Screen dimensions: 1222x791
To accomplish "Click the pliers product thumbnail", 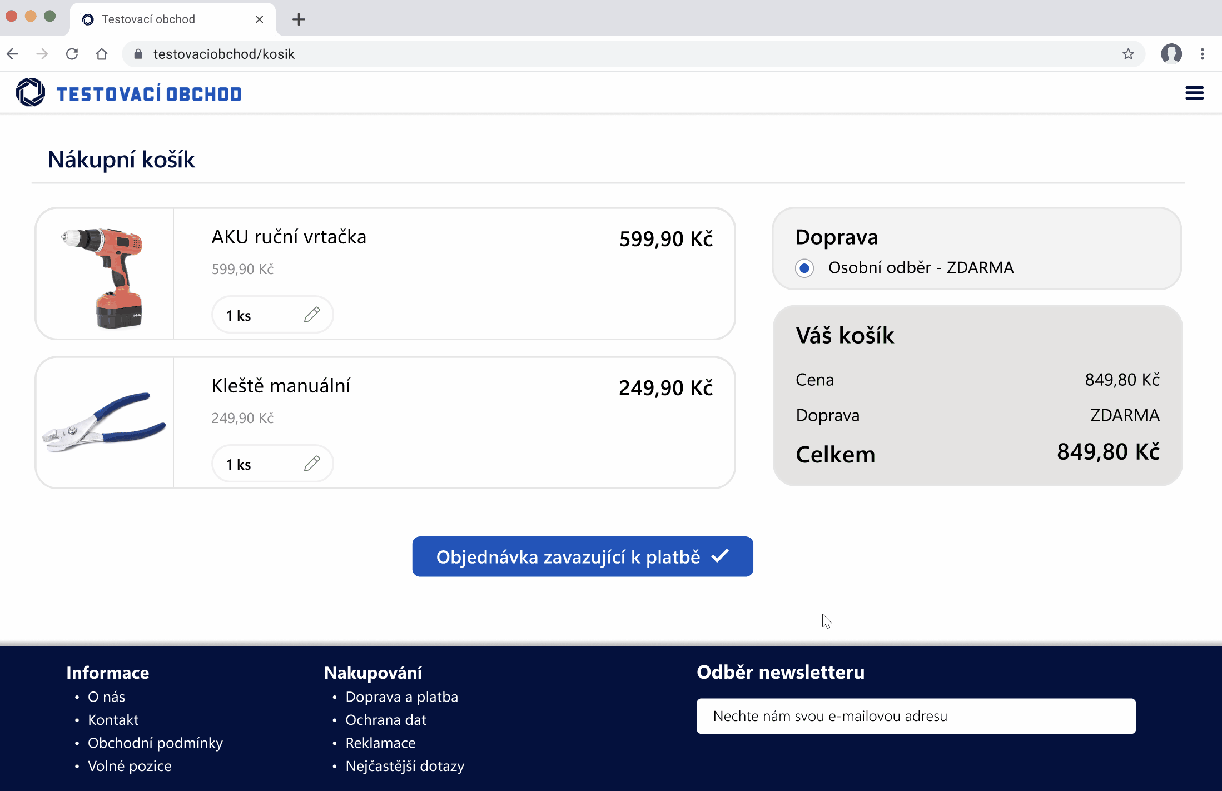I will tap(105, 422).
